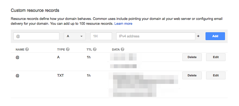Click help icon next to TYPE column

point(68,50)
